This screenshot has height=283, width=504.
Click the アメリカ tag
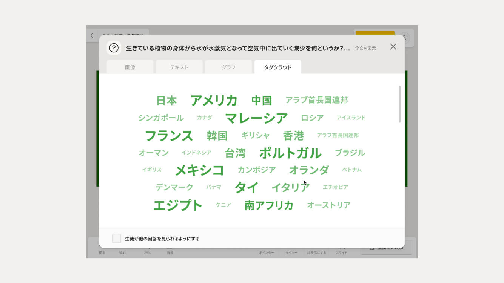(x=214, y=101)
